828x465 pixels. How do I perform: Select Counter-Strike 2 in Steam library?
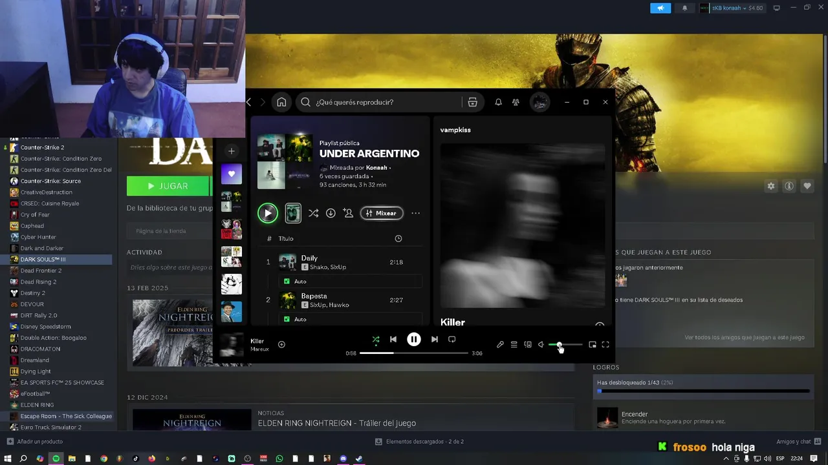tap(42, 147)
